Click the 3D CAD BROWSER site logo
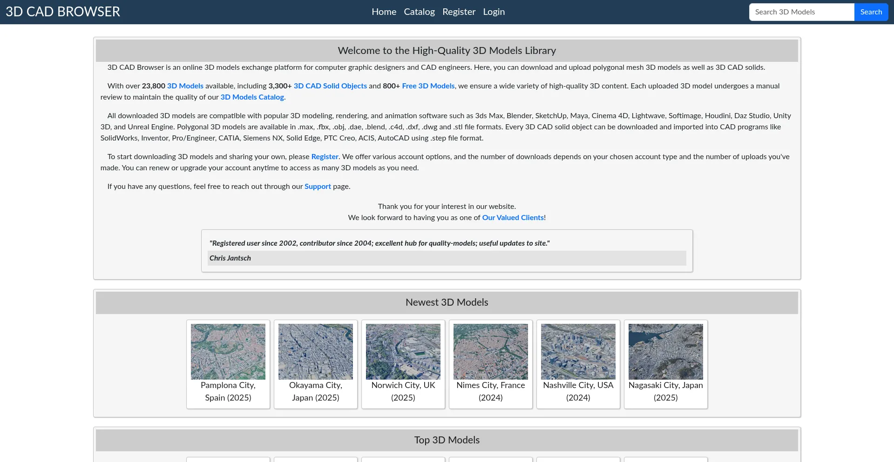The width and height of the screenshot is (894, 462). pyautogui.click(x=63, y=12)
